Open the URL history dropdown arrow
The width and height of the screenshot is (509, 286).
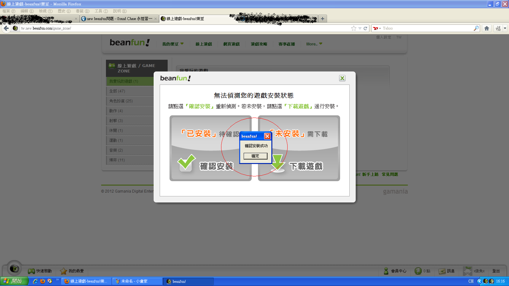point(360,28)
